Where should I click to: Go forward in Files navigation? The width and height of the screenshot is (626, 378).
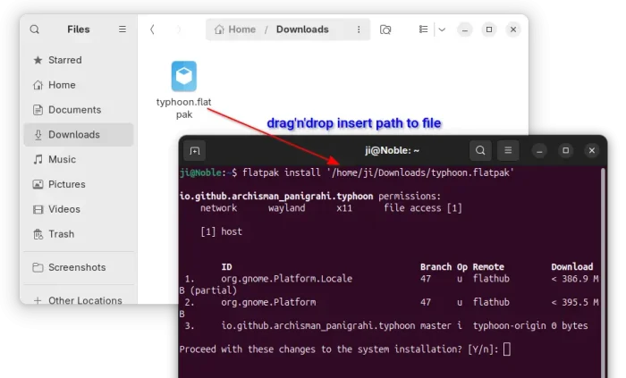[179, 29]
